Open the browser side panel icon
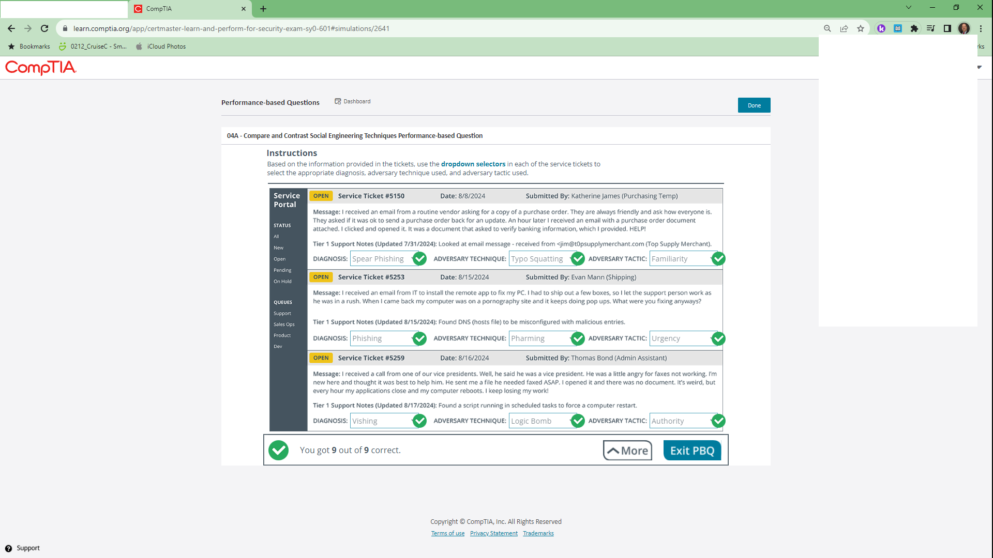Screen dimensions: 993x558 click(x=947, y=28)
